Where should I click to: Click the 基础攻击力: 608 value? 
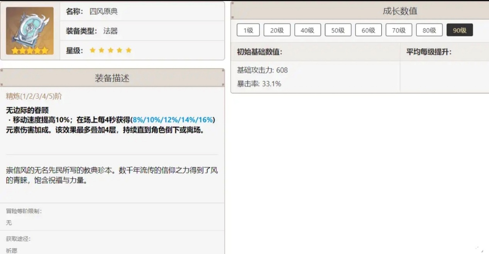coord(262,70)
